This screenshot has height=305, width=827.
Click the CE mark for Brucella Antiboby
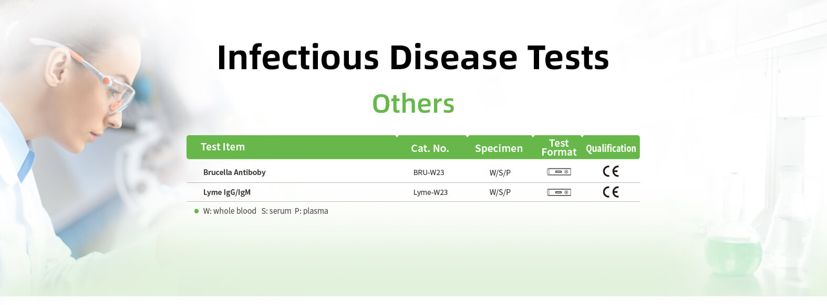[611, 171]
